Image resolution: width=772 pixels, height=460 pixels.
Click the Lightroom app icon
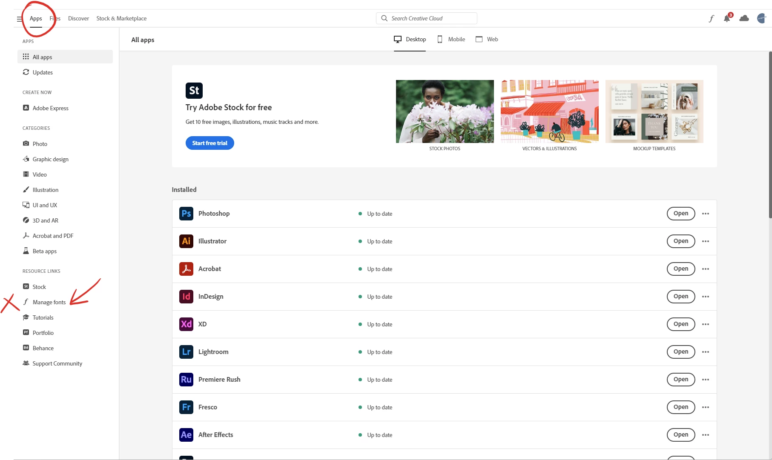186,352
